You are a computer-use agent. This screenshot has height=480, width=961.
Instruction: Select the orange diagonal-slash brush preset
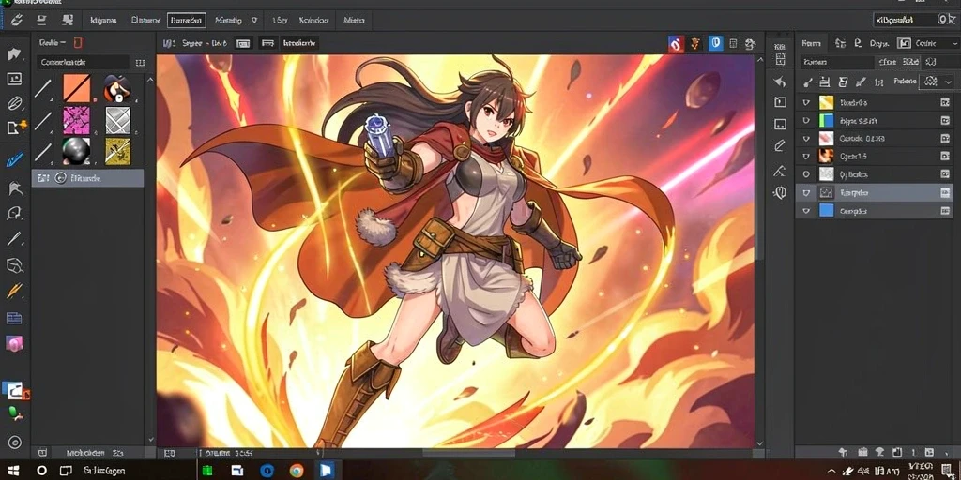[77, 89]
